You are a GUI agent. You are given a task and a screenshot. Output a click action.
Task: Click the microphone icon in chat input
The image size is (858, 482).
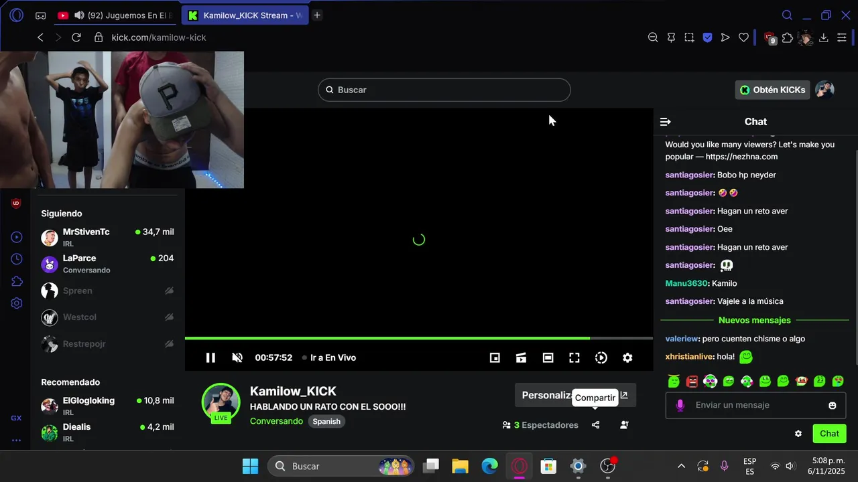680,405
